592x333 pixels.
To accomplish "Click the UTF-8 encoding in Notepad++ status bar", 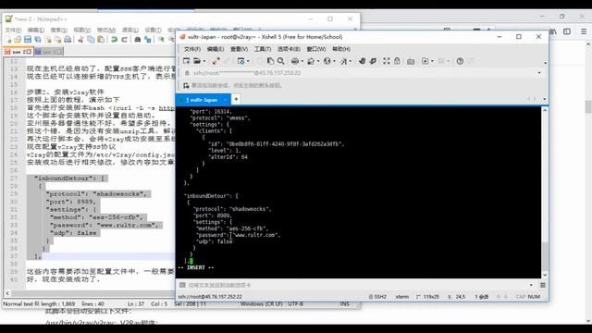I will point(296,303).
